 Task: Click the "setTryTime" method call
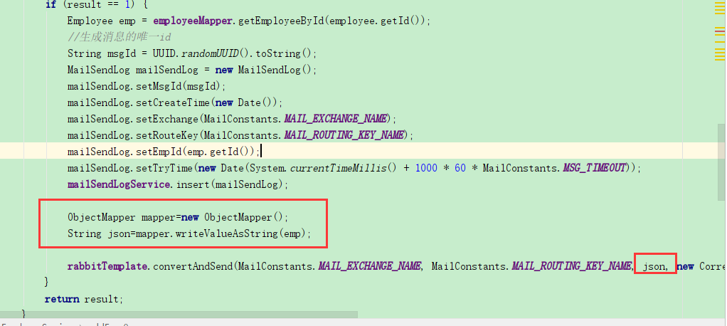point(164,168)
